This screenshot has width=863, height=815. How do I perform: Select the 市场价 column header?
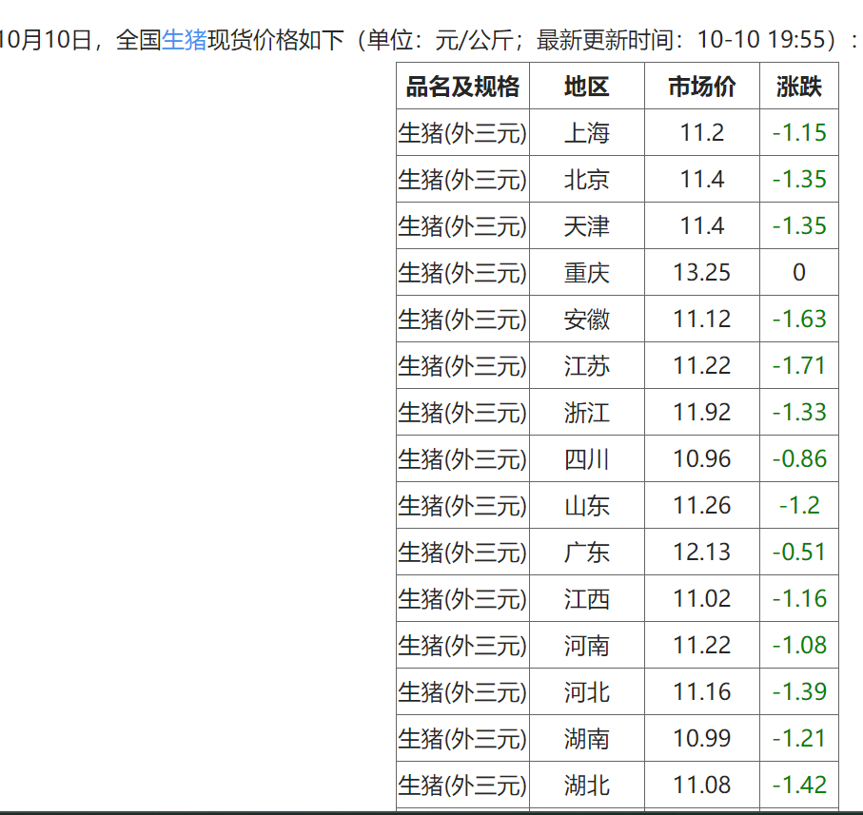(x=702, y=87)
